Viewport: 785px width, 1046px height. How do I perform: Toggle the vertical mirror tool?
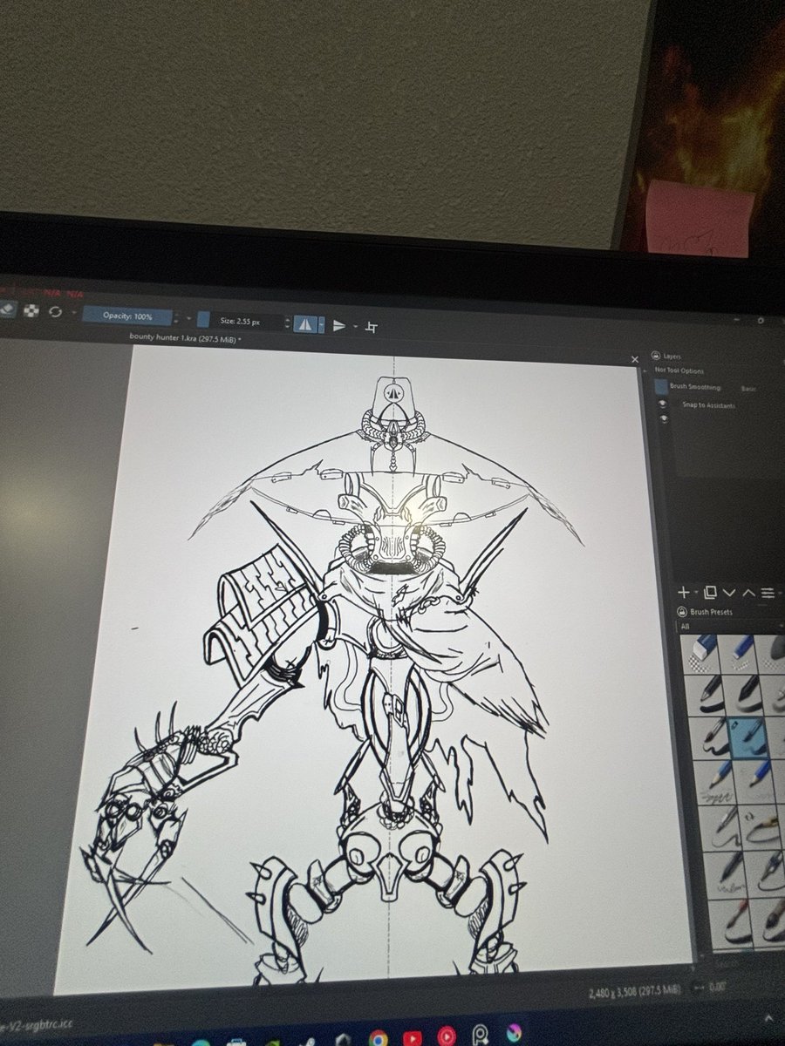pyautogui.click(x=340, y=325)
